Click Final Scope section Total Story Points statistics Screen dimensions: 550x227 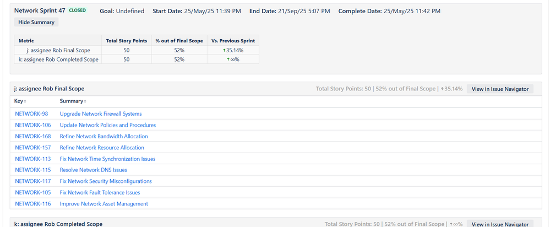click(389, 89)
